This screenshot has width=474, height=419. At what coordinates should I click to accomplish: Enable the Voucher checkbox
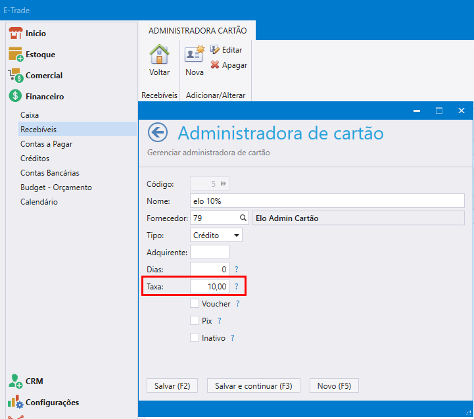[x=195, y=303]
